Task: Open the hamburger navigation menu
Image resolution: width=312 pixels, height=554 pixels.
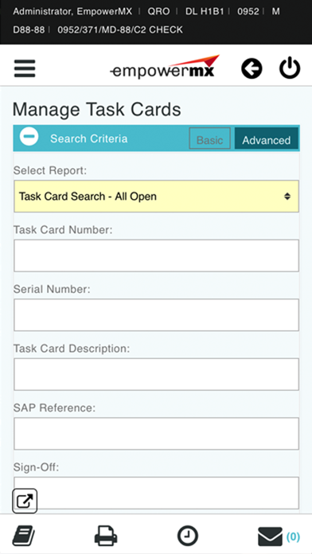Action: click(x=25, y=68)
